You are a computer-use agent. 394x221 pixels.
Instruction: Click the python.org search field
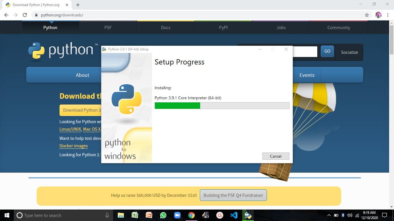click(305, 52)
